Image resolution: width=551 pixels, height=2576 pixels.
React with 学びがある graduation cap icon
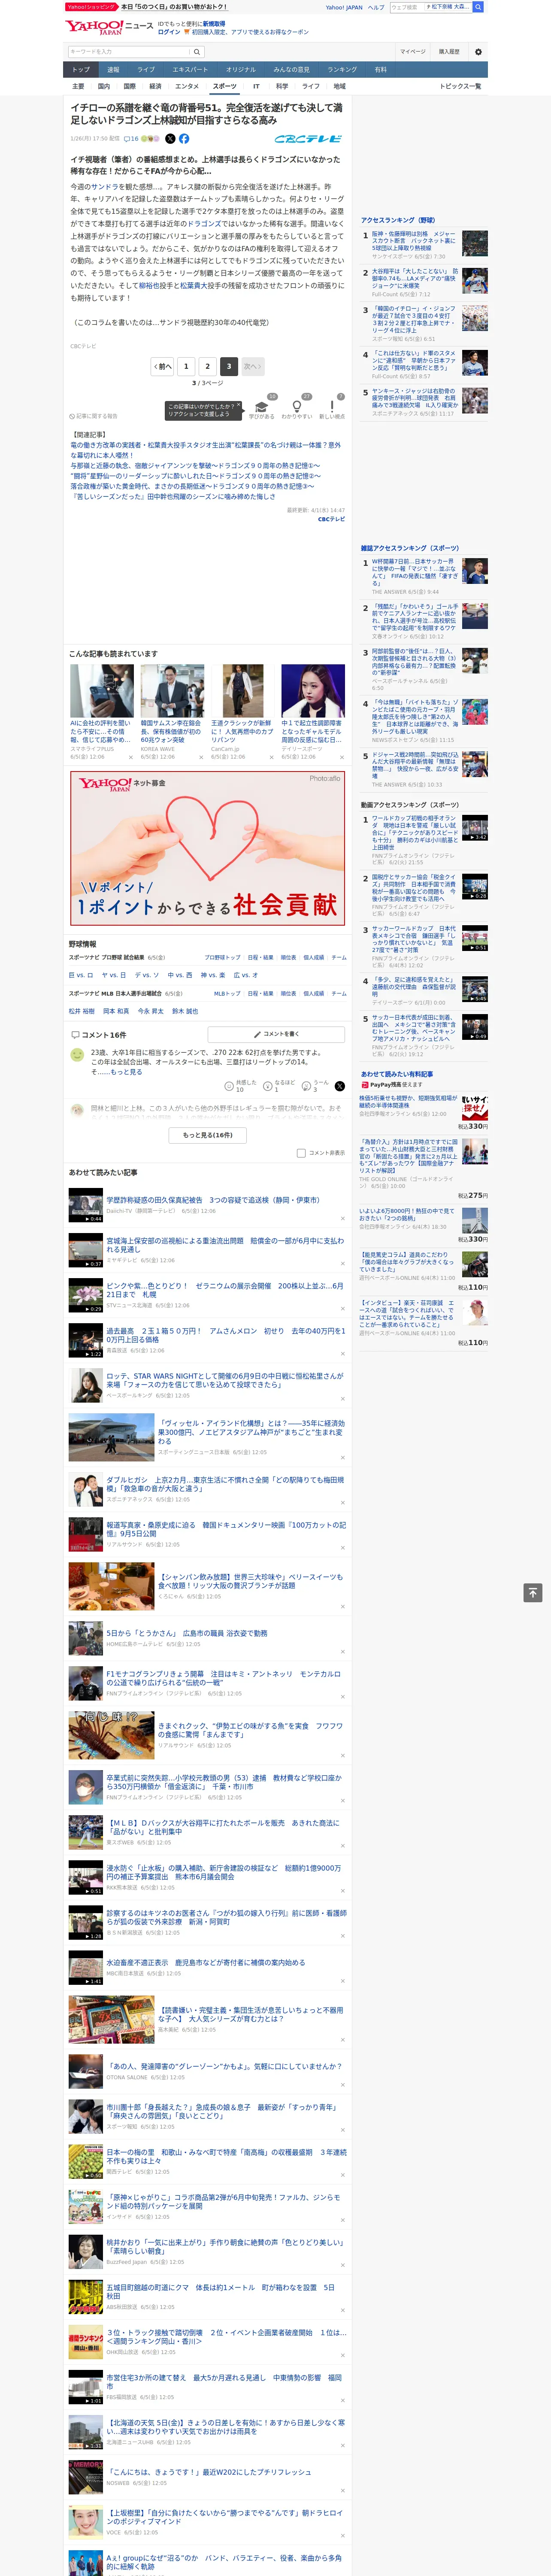261,407
